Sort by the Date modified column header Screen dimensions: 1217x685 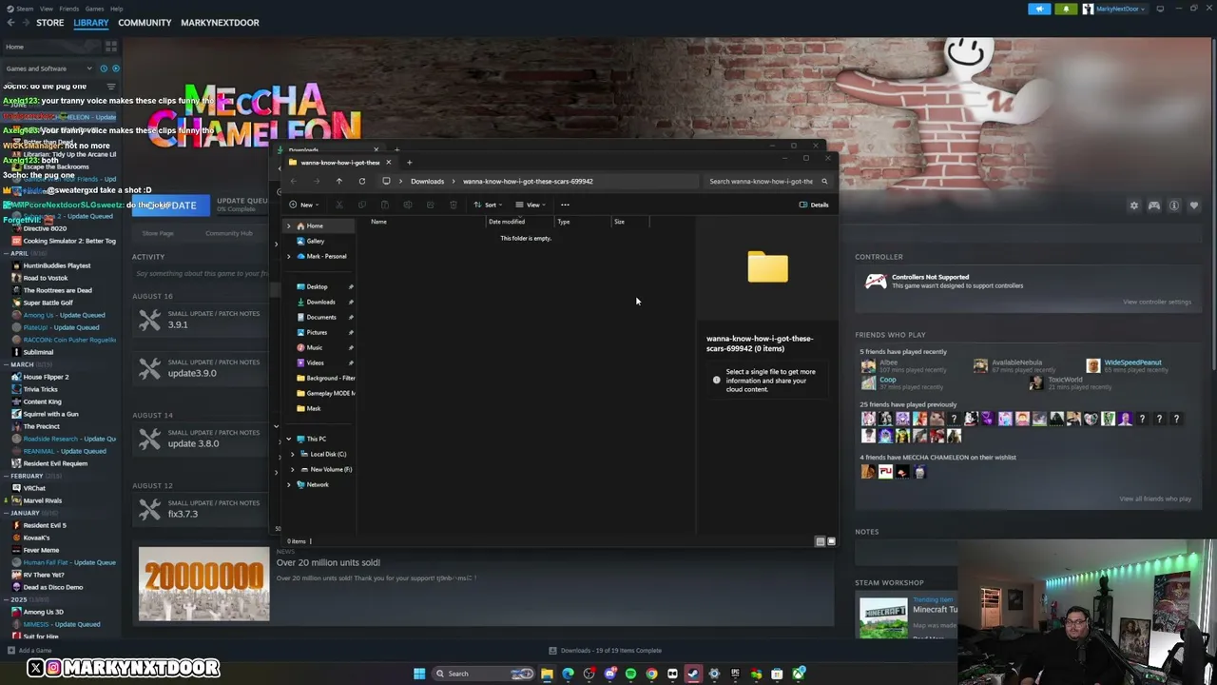(x=507, y=222)
